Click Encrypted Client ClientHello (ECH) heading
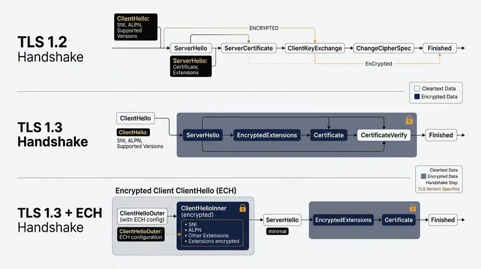 pyautogui.click(x=176, y=191)
